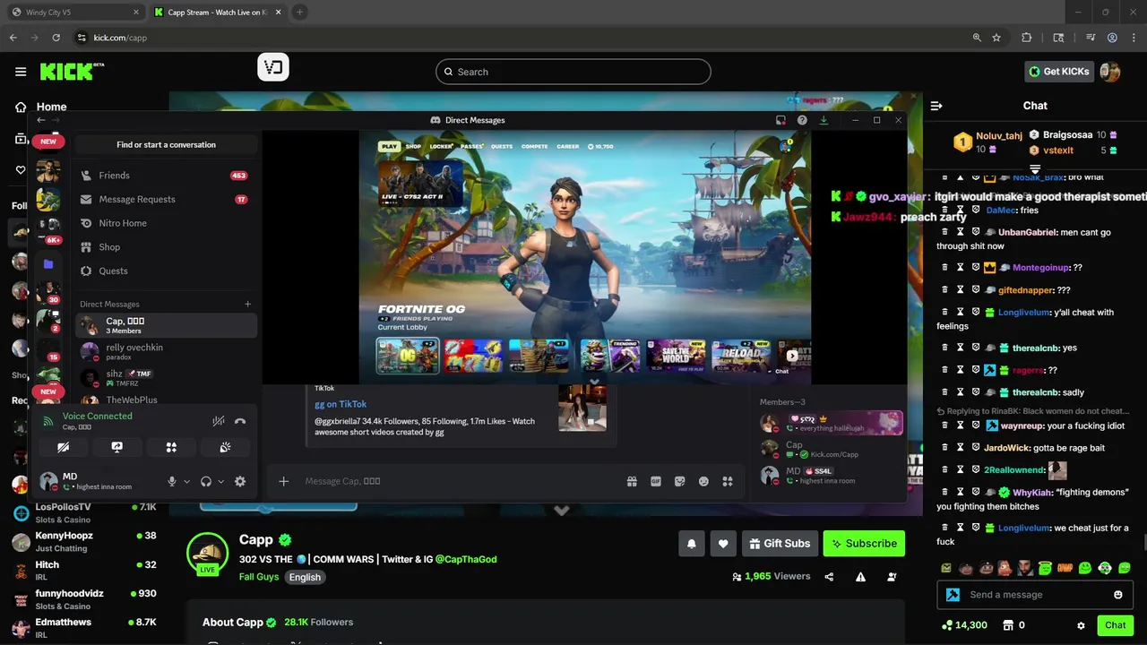1147x645 pixels.
Task: Deafen Discord headphones
Action: [206, 481]
